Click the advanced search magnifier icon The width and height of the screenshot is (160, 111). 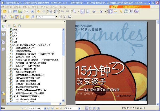[x=70, y=17]
